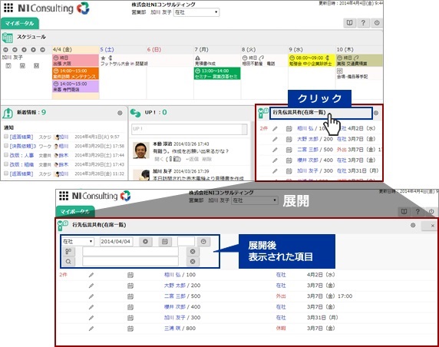Select the 改版：人事 notification checkbox
439x347 pixels.
6,155
